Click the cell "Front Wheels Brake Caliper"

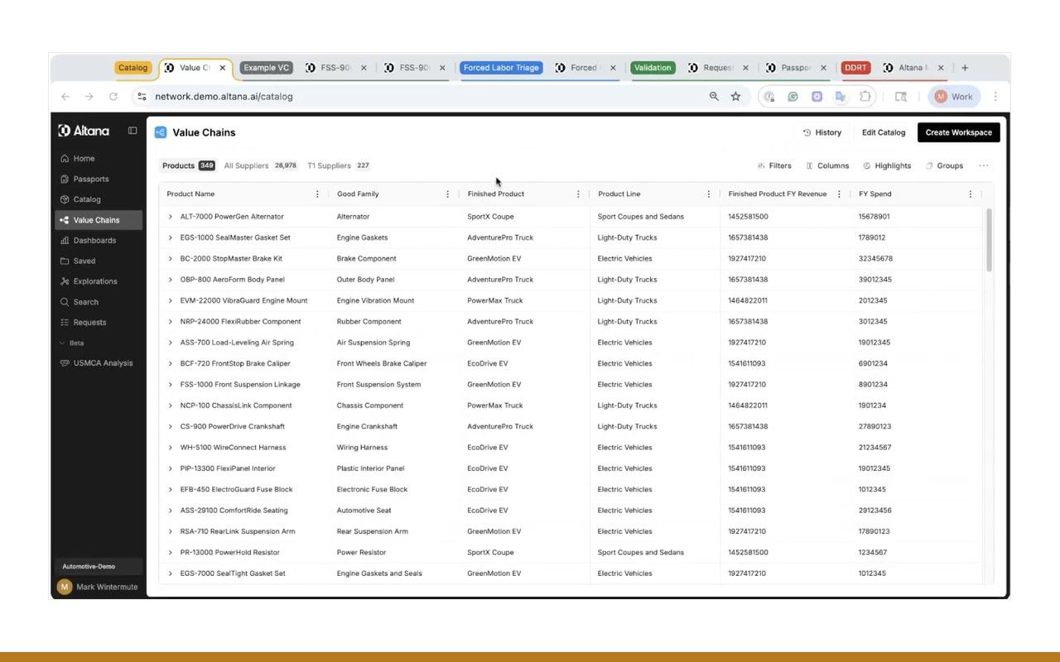[x=382, y=363]
